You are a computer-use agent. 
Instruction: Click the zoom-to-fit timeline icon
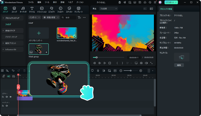(115, 70)
